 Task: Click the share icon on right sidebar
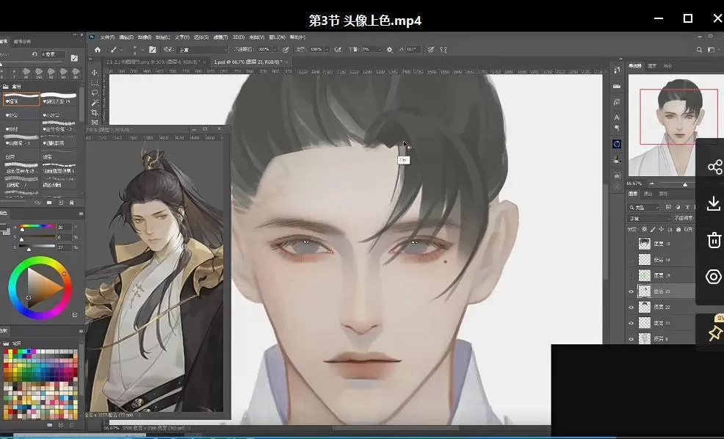(x=714, y=167)
